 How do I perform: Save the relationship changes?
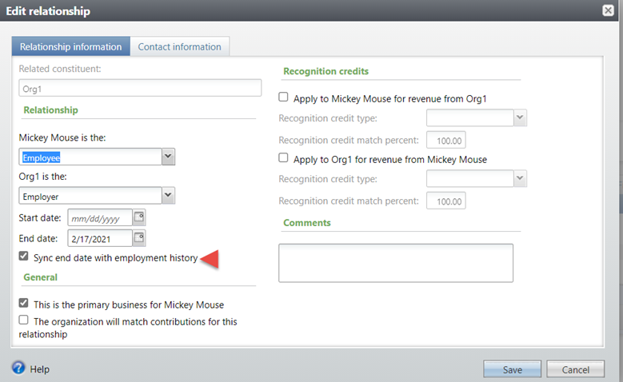pos(512,369)
